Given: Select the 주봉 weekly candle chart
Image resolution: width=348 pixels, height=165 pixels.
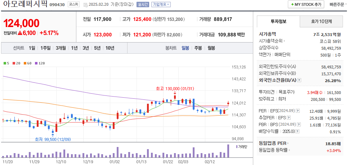Looking at the screenshot, I should click(x=198, y=48).
